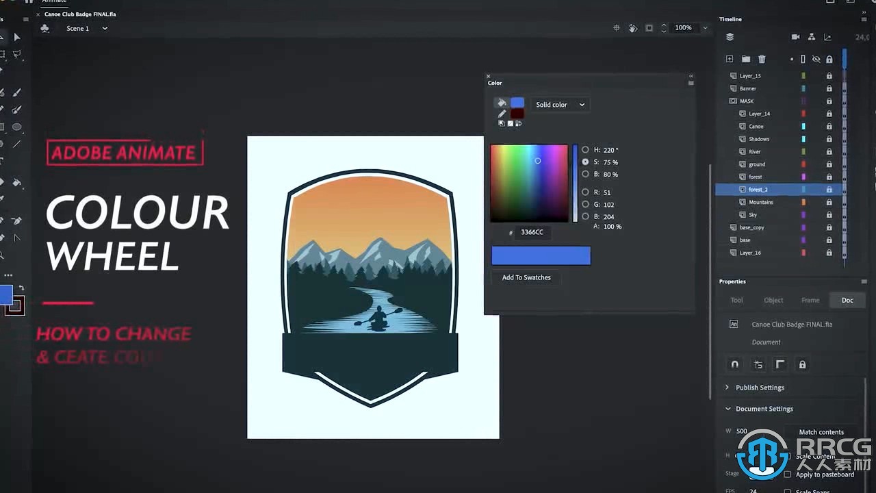Click Add To Swatches button
Image resolution: width=876 pixels, height=493 pixels.
tap(526, 277)
